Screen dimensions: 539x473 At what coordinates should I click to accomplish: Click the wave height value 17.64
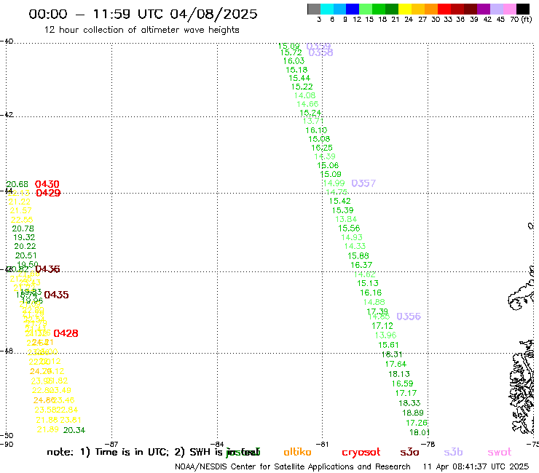click(x=396, y=364)
